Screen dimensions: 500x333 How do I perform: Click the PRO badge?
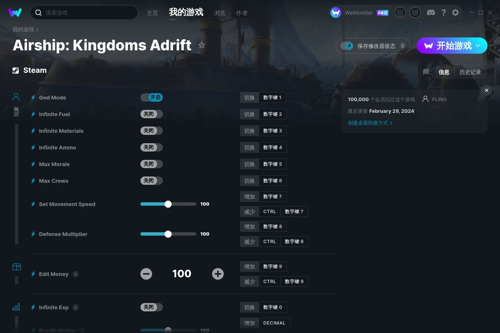point(382,13)
